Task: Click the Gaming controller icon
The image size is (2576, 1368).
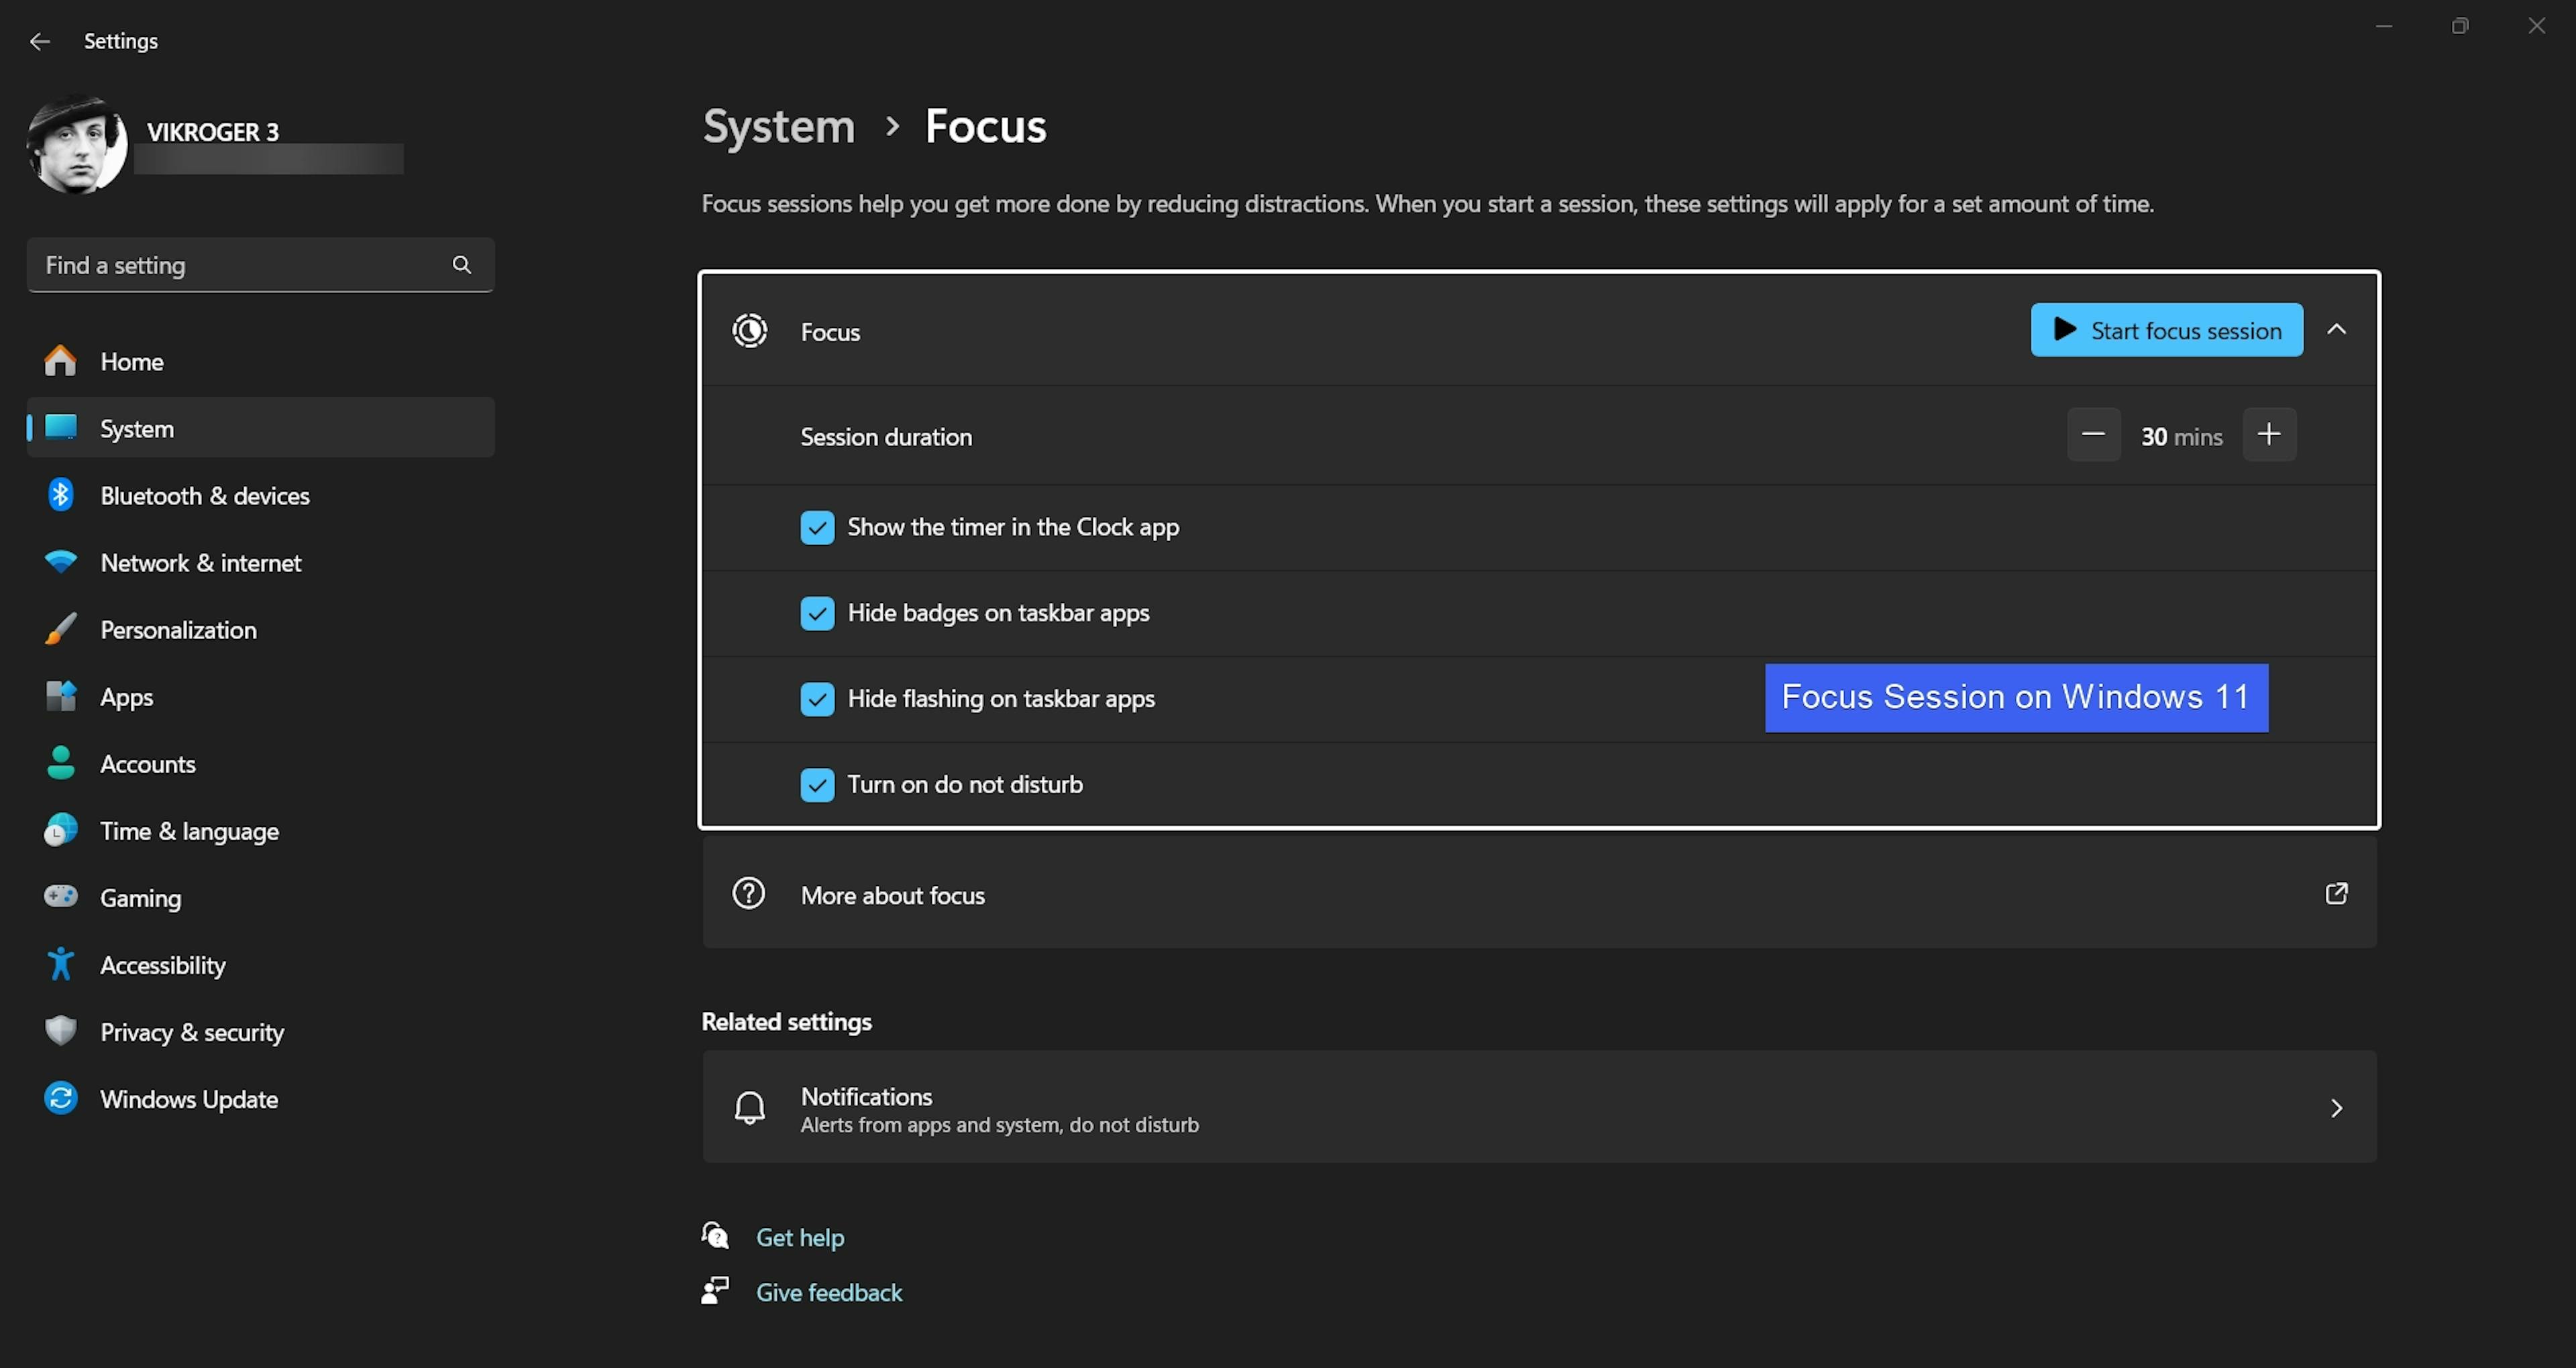Action: pos(61,897)
